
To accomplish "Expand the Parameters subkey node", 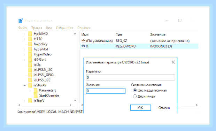I will pos(30,91).
